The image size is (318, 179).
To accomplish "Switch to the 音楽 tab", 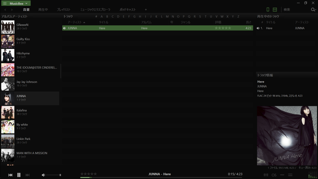I will pos(26,10).
